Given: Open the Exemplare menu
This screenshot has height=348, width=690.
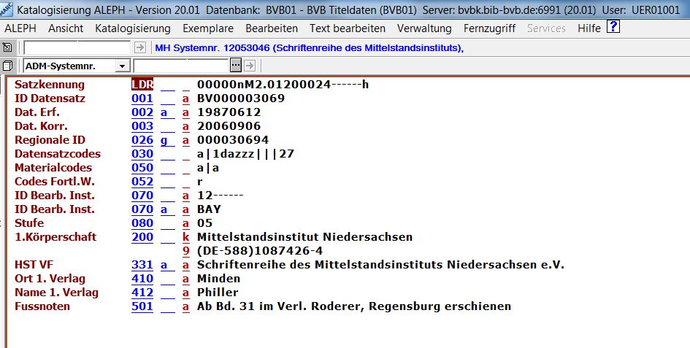Looking at the screenshot, I should tap(208, 28).
